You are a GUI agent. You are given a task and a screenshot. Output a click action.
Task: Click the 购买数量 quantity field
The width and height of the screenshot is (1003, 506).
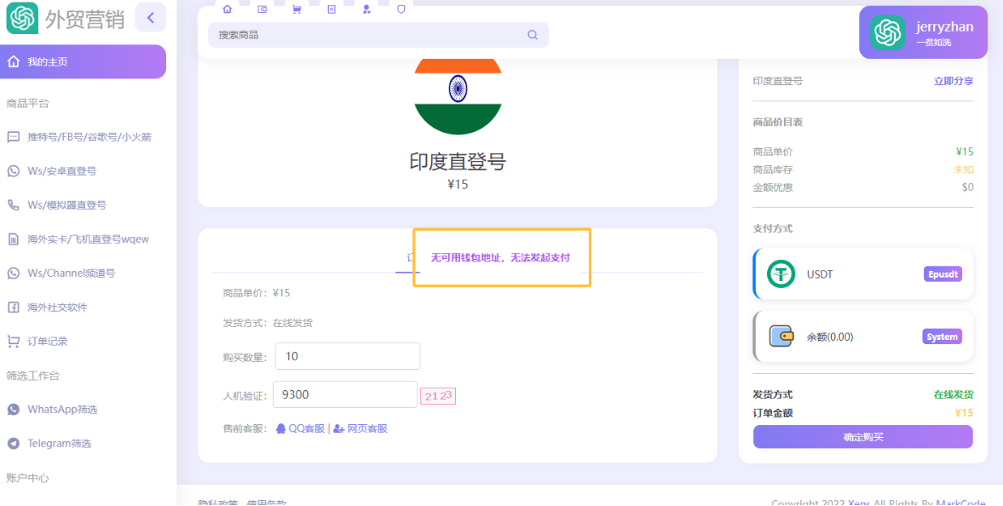tap(348, 356)
